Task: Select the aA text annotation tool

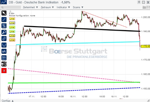Action: pyautogui.click(x=4, y=52)
